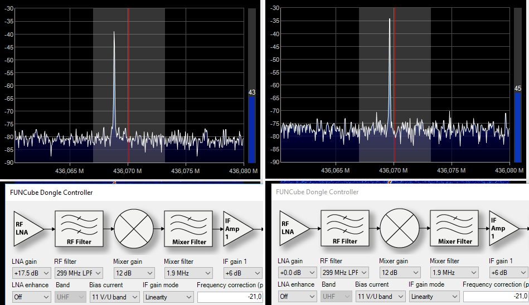Viewport: 529px width, 305px height.
Task: Click IF Amp 1 triangle in right controller
Action: click(504, 228)
